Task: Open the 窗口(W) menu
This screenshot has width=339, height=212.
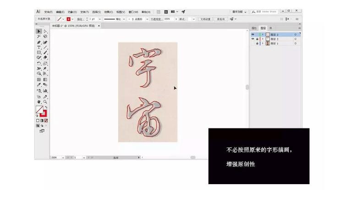Action: click(133, 12)
